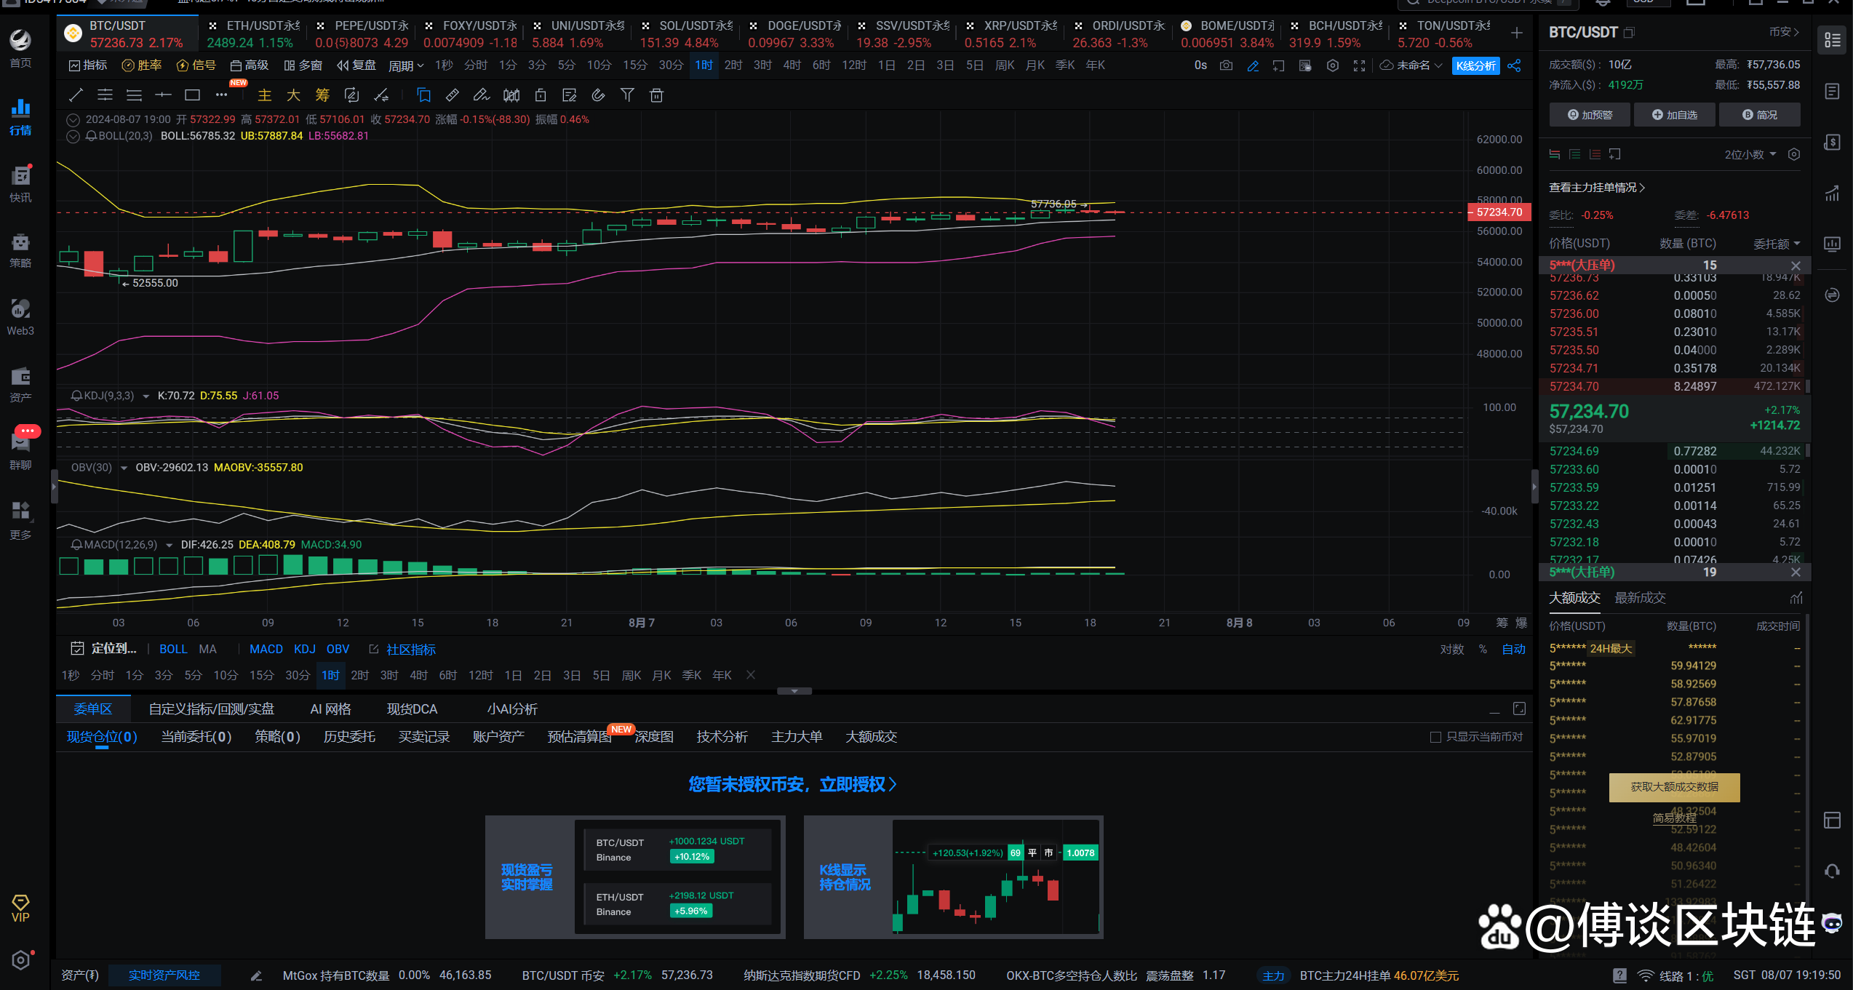Open more drawing tools (three dots)
This screenshot has width=1853, height=990.
coord(221,95)
